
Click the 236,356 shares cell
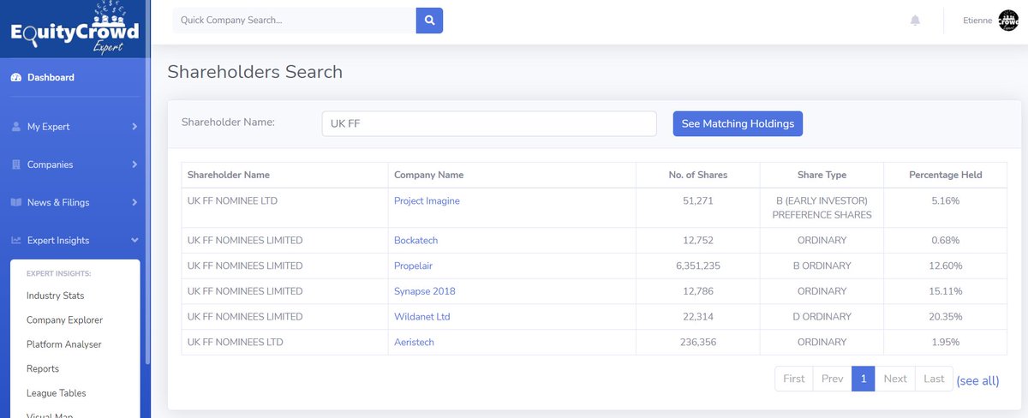698,342
